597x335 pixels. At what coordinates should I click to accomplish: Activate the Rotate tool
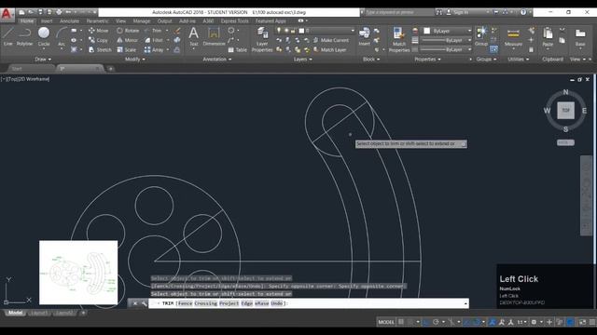point(128,31)
